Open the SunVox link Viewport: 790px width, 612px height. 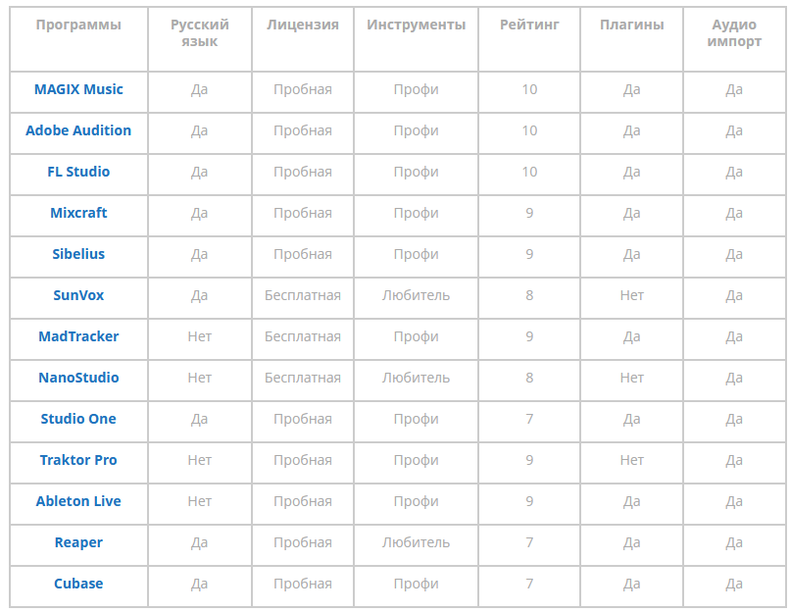(x=78, y=295)
